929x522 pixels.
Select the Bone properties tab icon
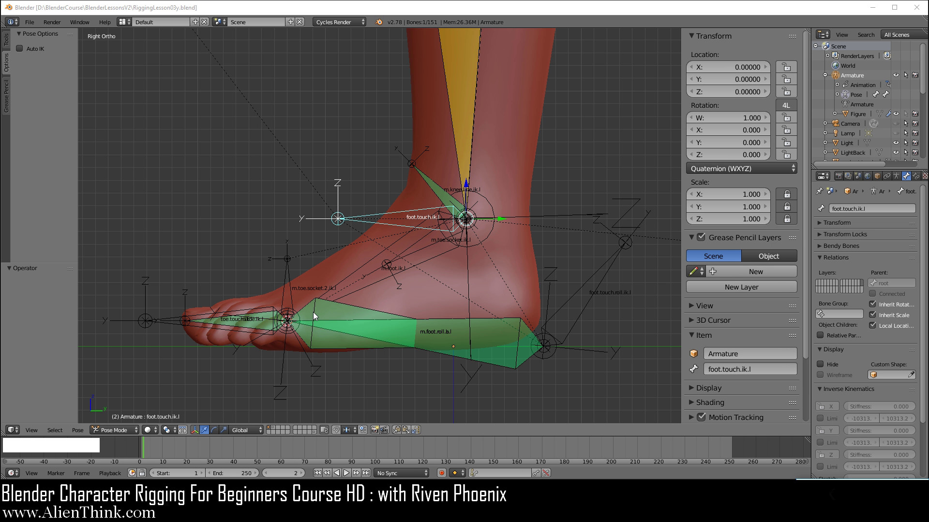click(907, 176)
